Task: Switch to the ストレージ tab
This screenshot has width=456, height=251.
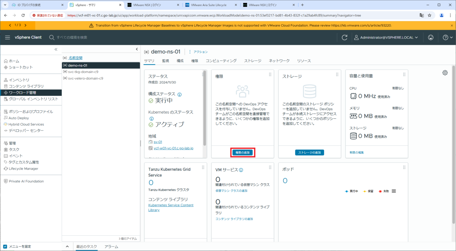Action: pos(253,61)
